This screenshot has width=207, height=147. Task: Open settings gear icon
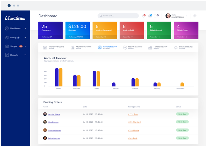[x=195, y=16]
